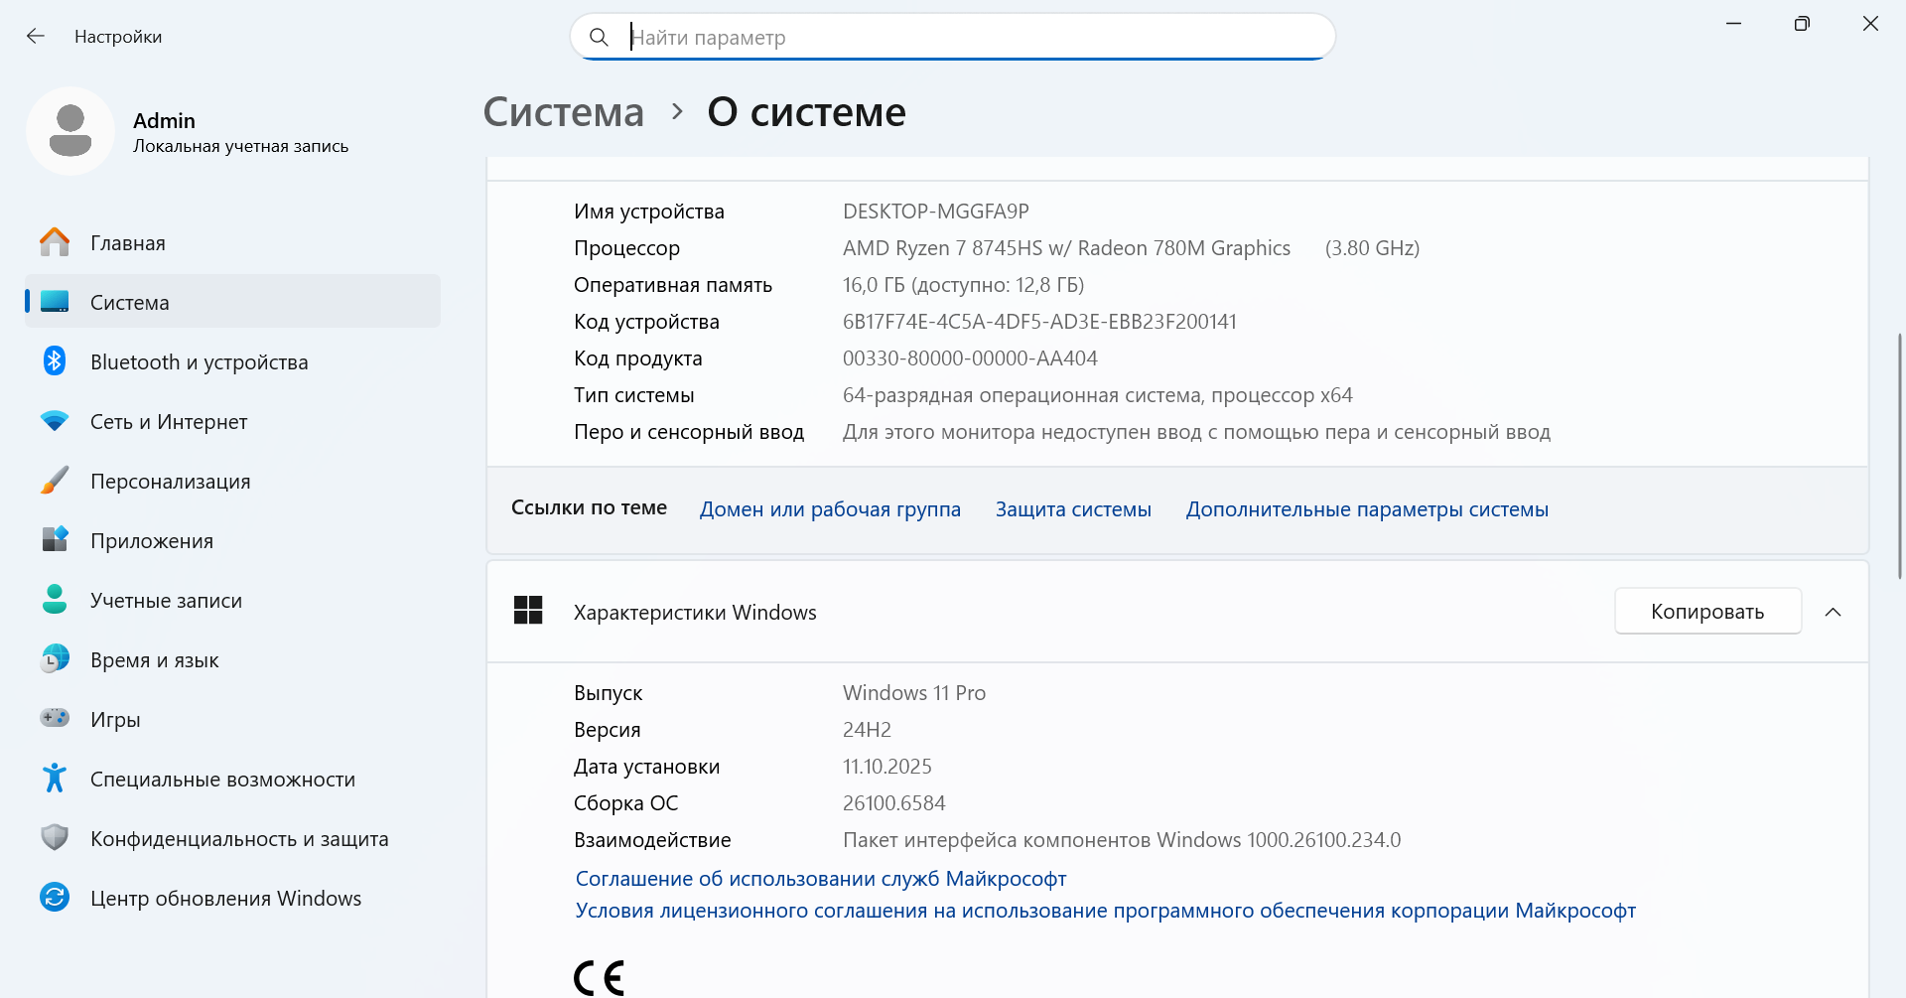The height and width of the screenshot is (998, 1906).
Task: Open the Защита системы link
Action: [1073, 509]
